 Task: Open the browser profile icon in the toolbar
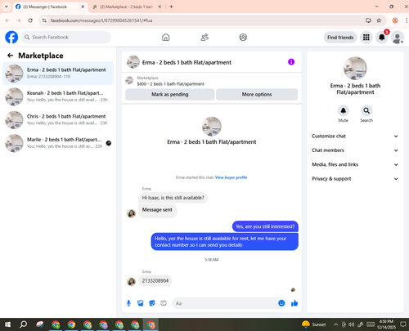(395, 20)
